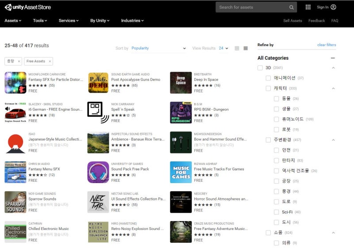Image resolution: width=354 pixels, height=249 pixels.
Task: Open Spell 'n Speak thumbnail
Action: [x=98, y=112]
